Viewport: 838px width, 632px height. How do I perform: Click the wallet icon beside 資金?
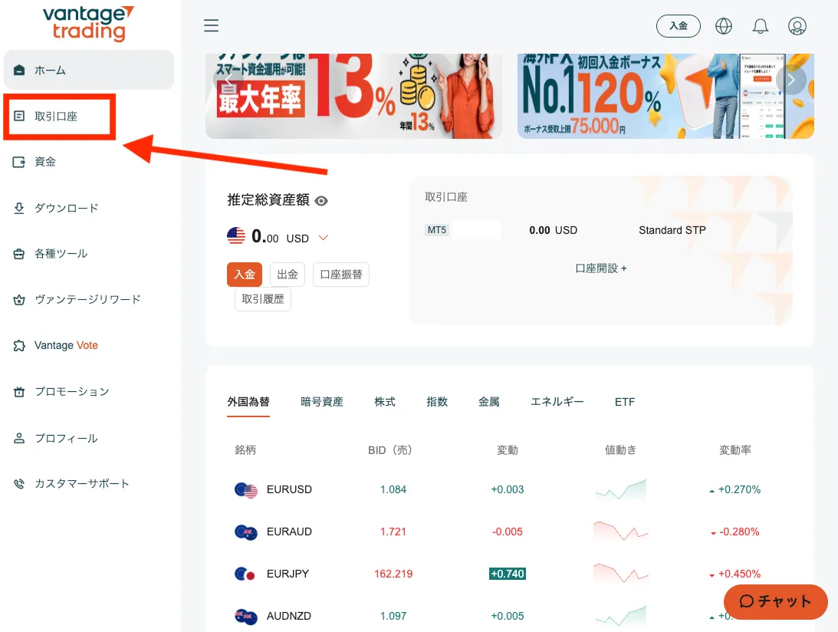coord(19,162)
